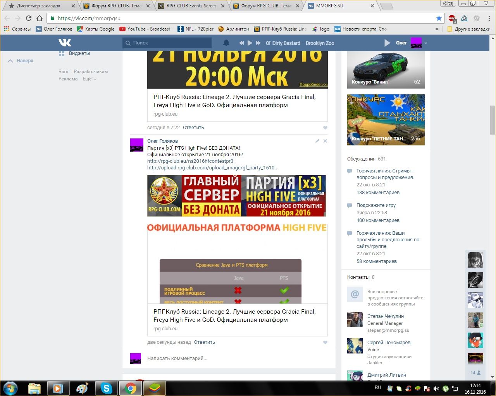Image resolution: width=496 pixels, height=396 pixels.
Task: Open Сервисы apps bookmark
Action: click(x=17, y=29)
